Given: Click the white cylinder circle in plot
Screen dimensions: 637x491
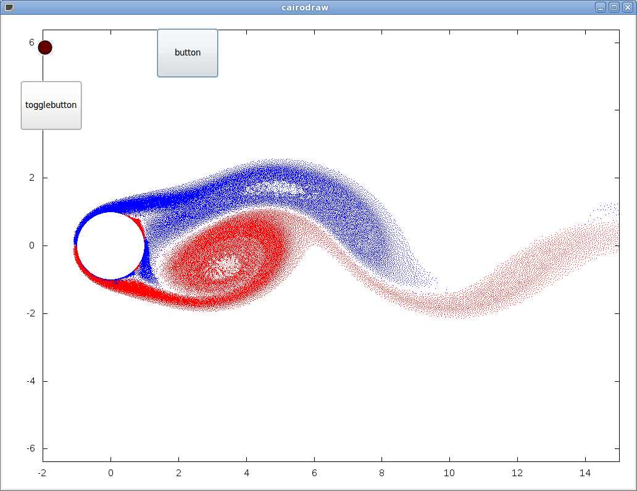Looking at the screenshot, I should 110,245.
